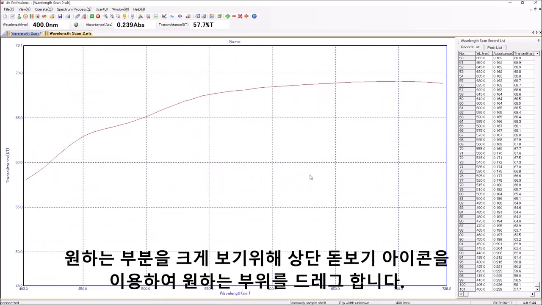The width and height of the screenshot is (542, 305).
Task: Start scan with green arrow icon
Action: coord(91,16)
